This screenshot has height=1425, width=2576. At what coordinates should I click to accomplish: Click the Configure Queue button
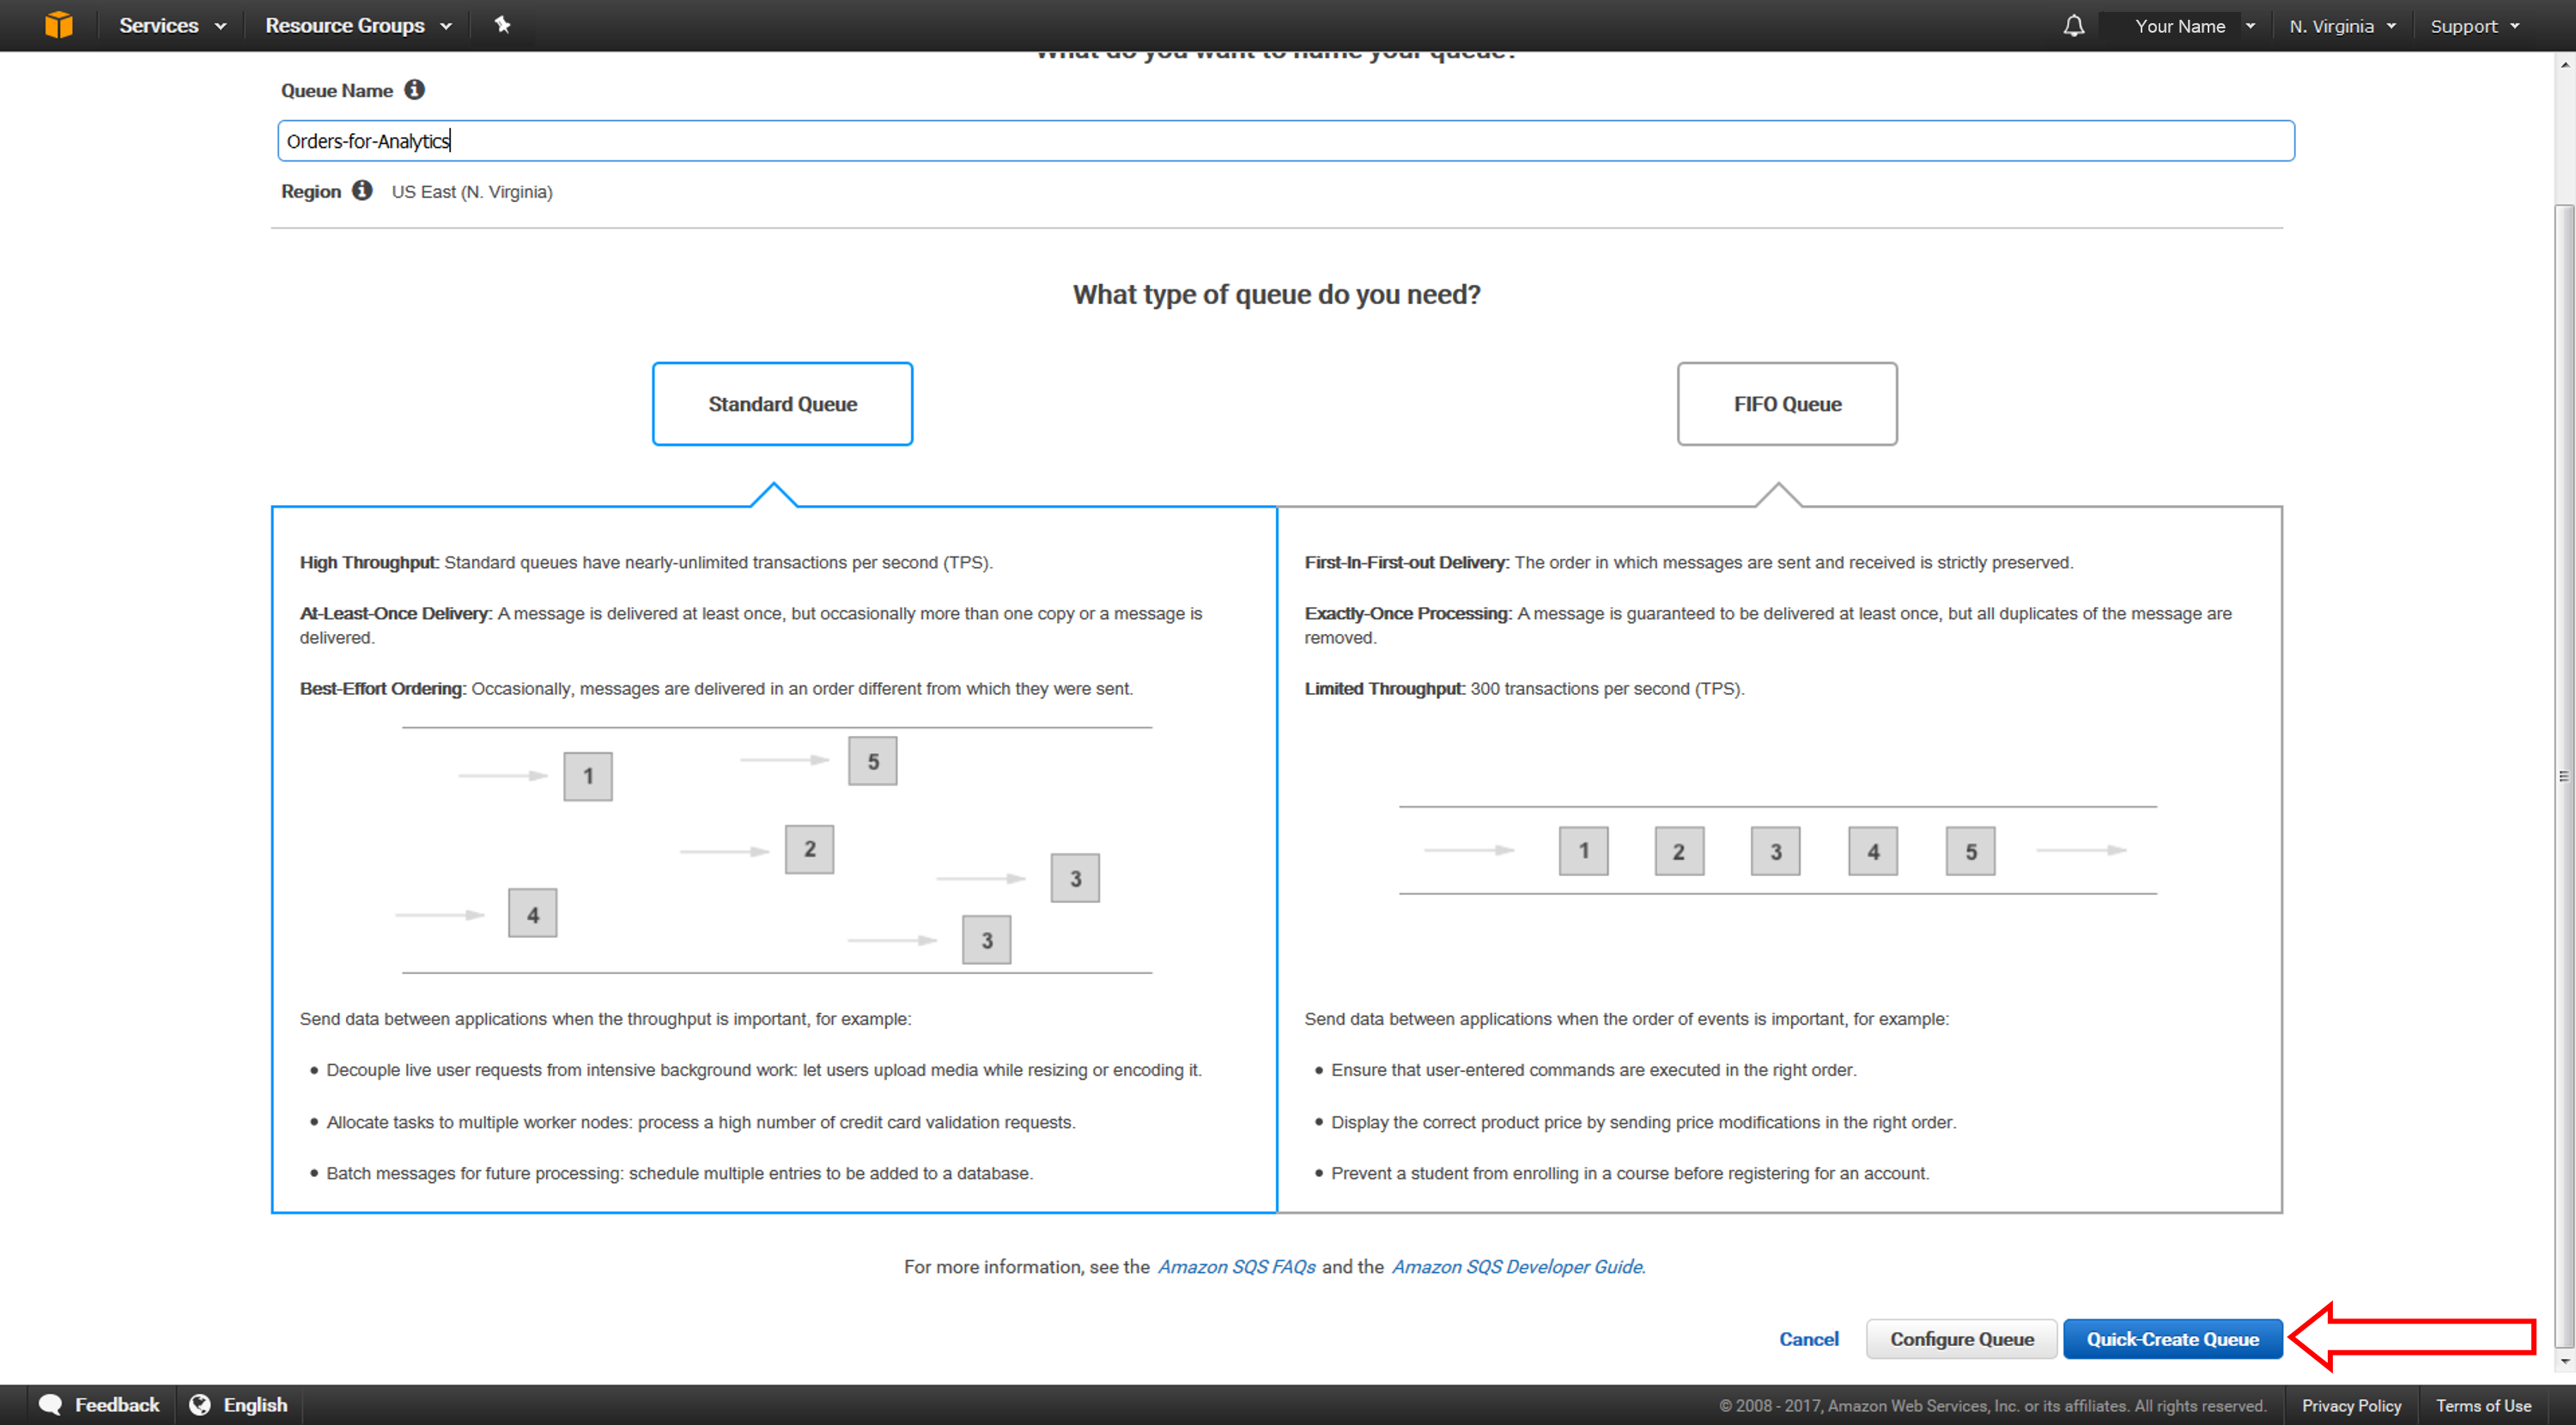(1957, 1339)
